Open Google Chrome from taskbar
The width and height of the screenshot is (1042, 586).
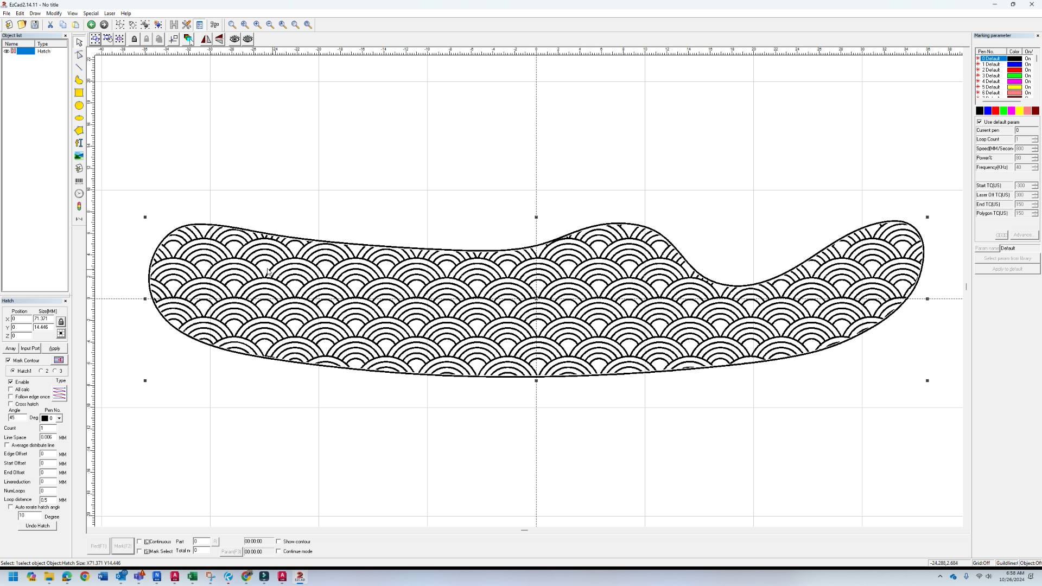click(85, 577)
